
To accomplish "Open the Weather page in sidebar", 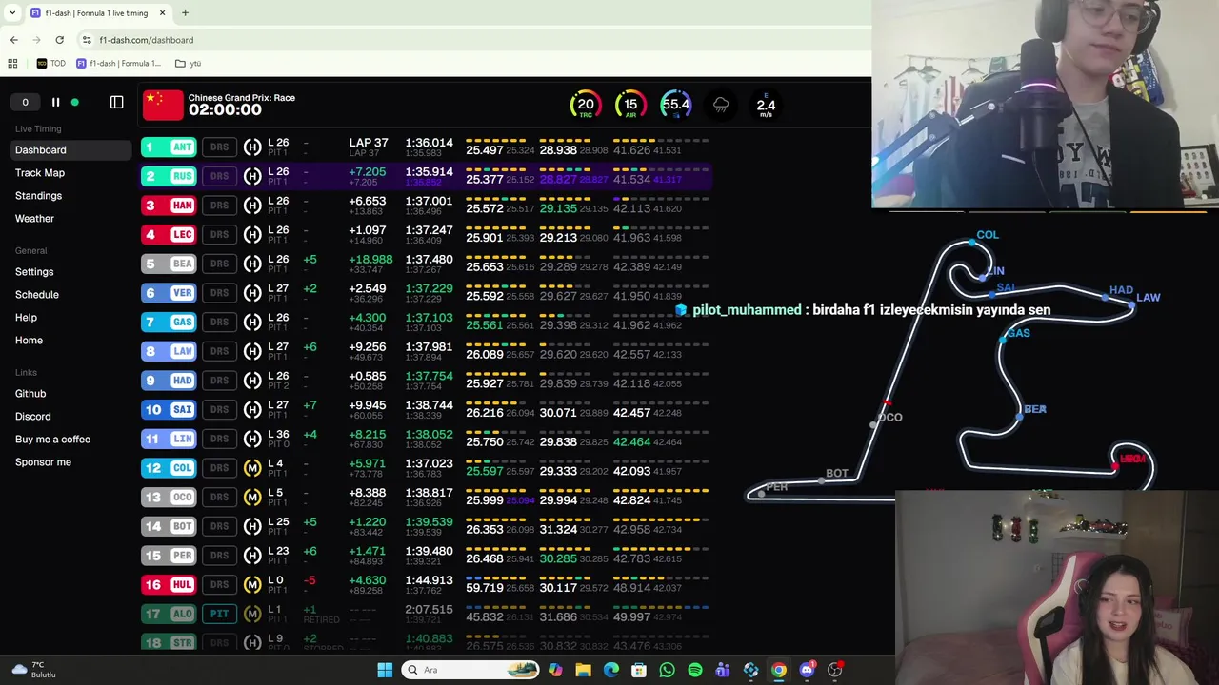I will [34, 218].
